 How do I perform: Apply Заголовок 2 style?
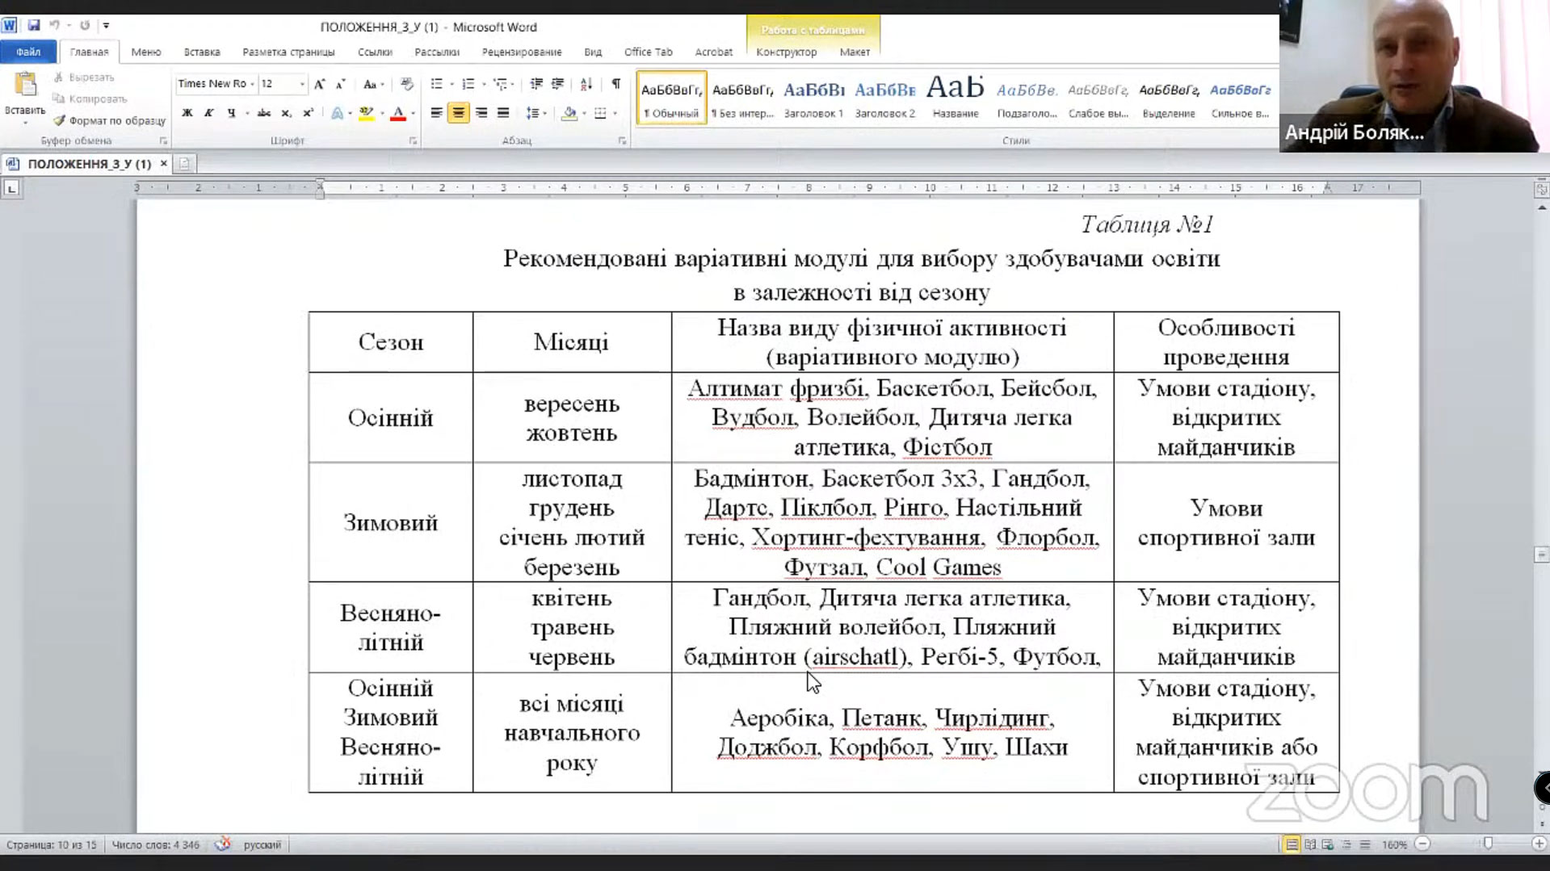tap(884, 98)
